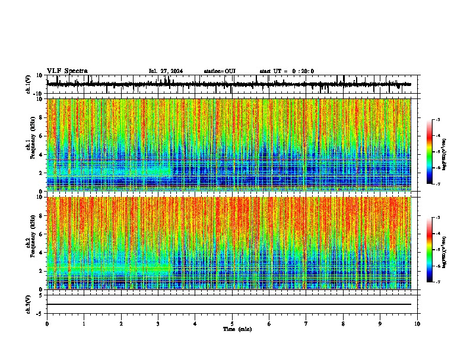Screen dimensions: 470x363
Task: Click the 'start UT = 0 : 20: 0' text
Action: [287, 71]
